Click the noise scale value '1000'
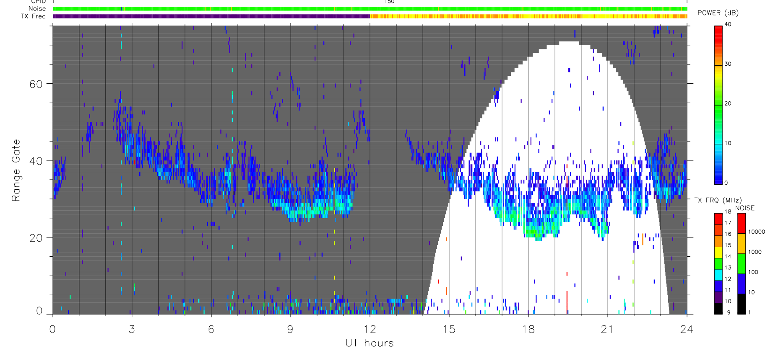The width and height of the screenshot is (773, 356). 755,252
